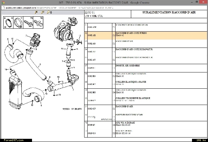Click the SURALIMENTATION RACCORD D'AIR heading
Screen dimensions: 208x142
point(169,12)
